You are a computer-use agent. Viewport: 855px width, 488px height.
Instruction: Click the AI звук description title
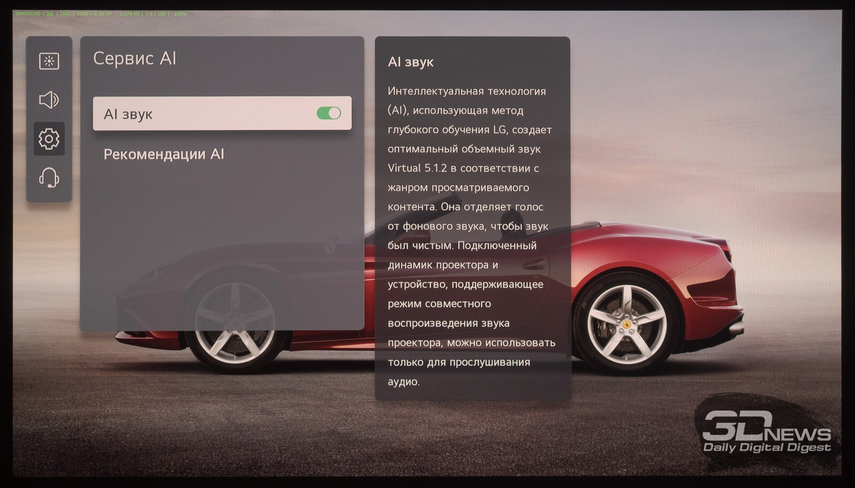[x=410, y=62]
